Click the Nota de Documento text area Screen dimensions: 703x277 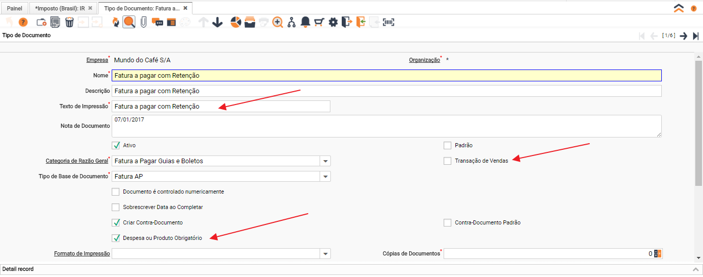click(386, 126)
